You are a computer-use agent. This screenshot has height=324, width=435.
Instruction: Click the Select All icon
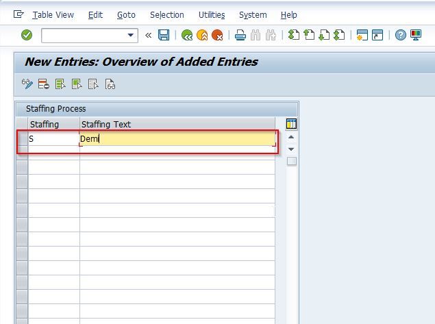(60, 84)
